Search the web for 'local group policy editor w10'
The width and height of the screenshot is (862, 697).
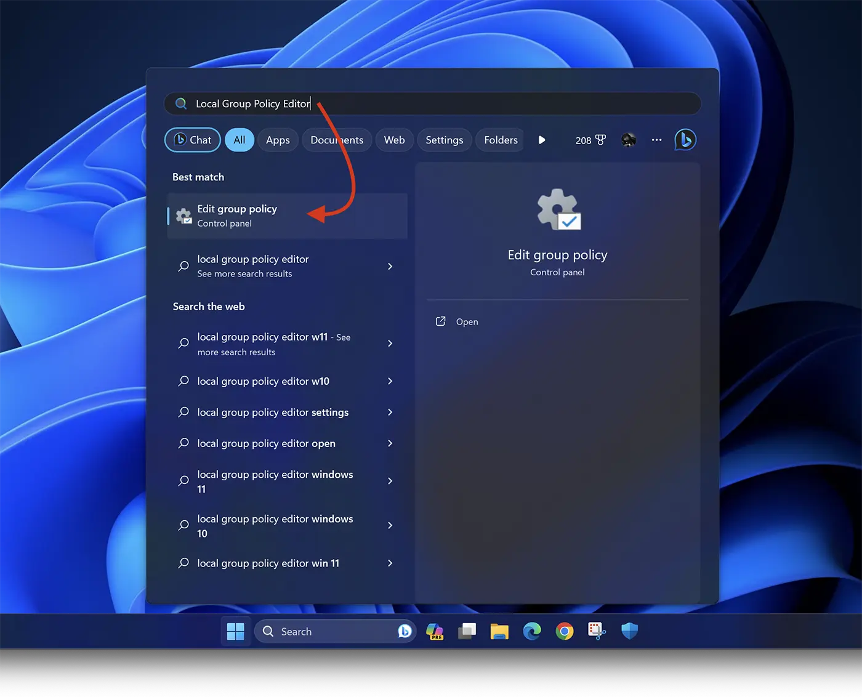coord(288,381)
